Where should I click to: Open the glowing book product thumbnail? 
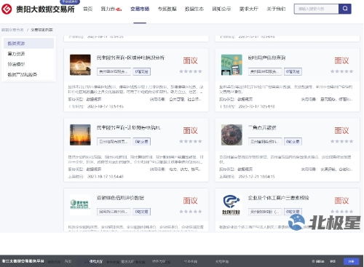tap(80, 65)
